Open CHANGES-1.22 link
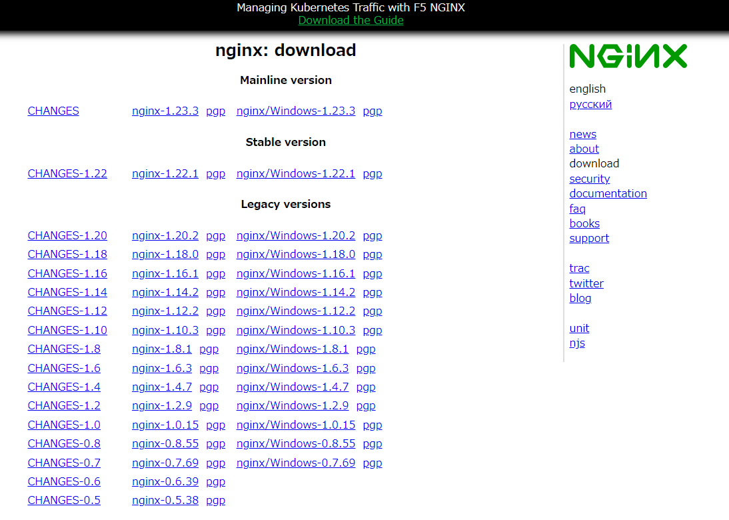Viewport: 729px width, 520px height. tap(67, 173)
